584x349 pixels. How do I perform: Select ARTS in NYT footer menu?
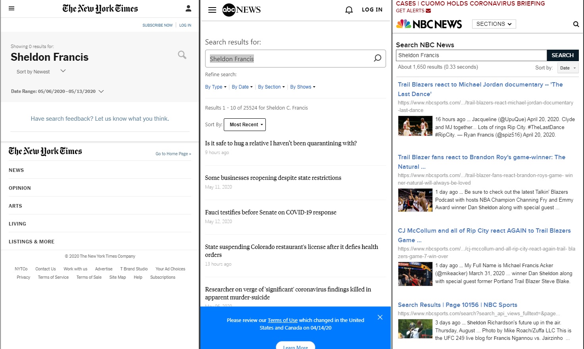15,206
